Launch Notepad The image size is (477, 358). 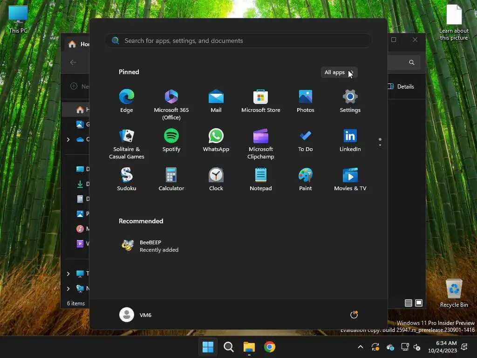(261, 179)
